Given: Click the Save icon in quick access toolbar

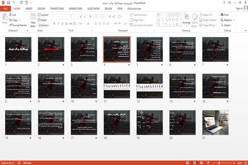Looking at the screenshot, I should click(x=9, y=2).
